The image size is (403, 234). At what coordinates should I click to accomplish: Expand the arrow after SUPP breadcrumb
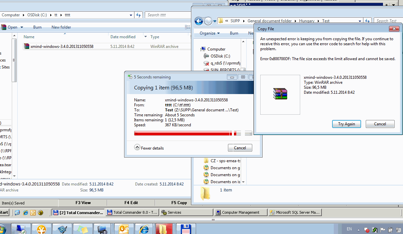[244, 21]
